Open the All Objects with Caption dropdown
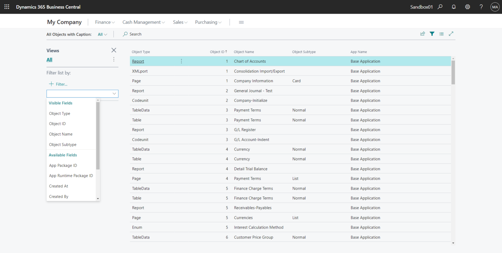This screenshot has width=502, height=253. coord(102,34)
